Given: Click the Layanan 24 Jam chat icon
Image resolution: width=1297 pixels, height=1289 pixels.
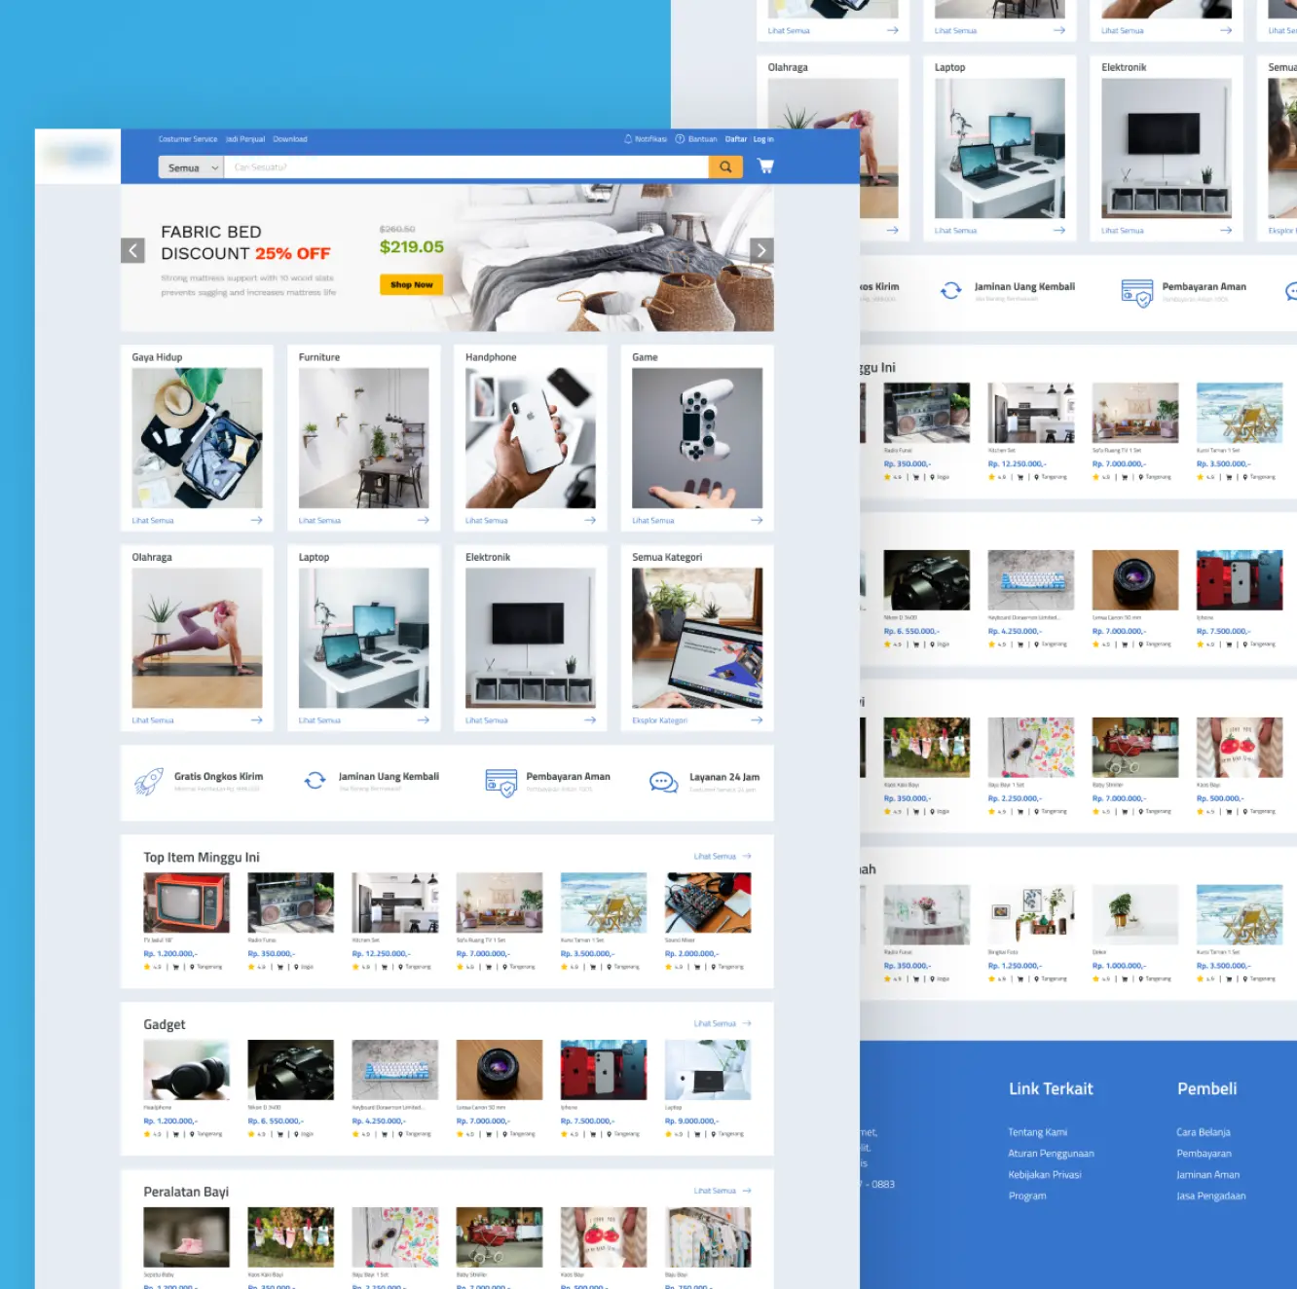Looking at the screenshot, I should pyautogui.click(x=663, y=782).
